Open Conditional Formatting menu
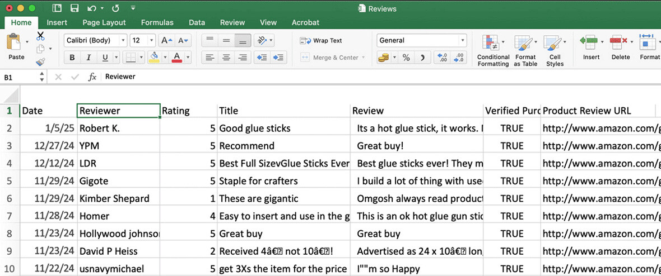The image size is (661, 276). tap(493, 50)
